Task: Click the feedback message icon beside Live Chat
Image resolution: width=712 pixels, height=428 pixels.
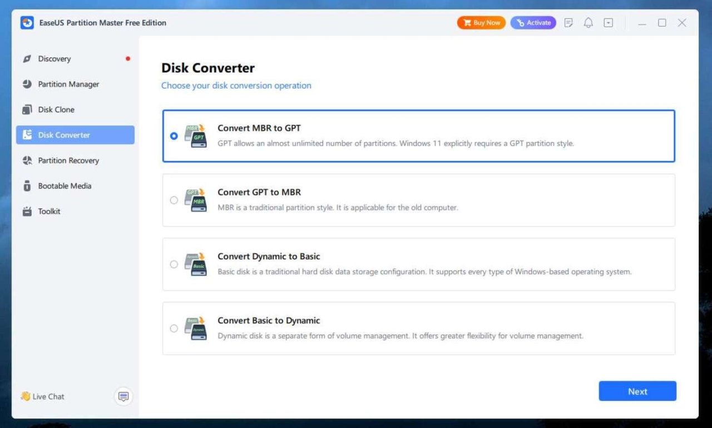Action: pyautogui.click(x=123, y=396)
